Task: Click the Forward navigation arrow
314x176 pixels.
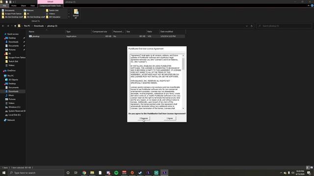Action: (8, 26)
